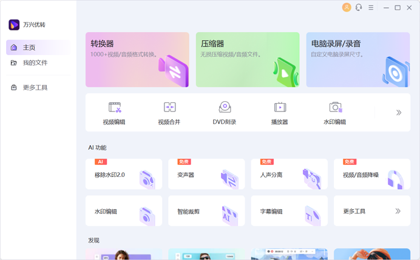The width and height of the screenshot is (420, 260).
Task: Click the pink converter camera icon
Action: point(174,70)
